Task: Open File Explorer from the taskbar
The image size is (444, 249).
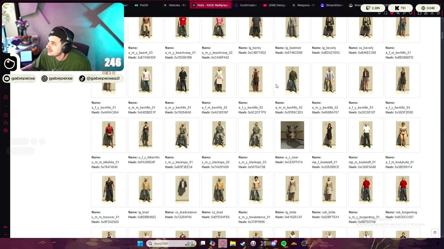Action: tap(233, 243)
